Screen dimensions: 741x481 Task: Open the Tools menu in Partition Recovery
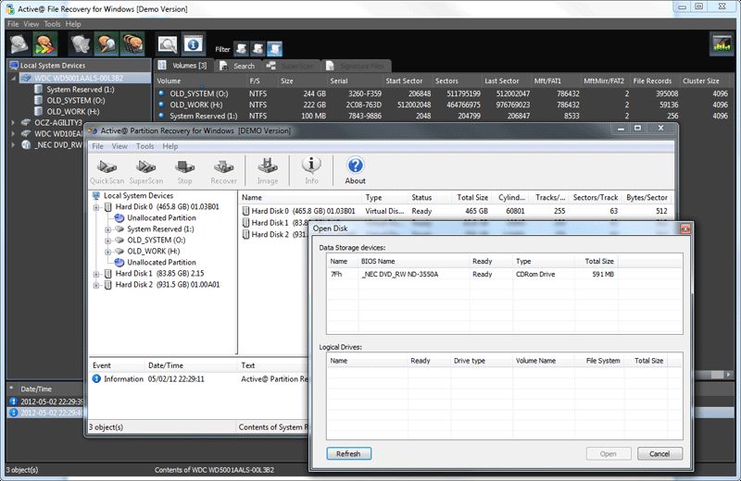coord(144,146)
